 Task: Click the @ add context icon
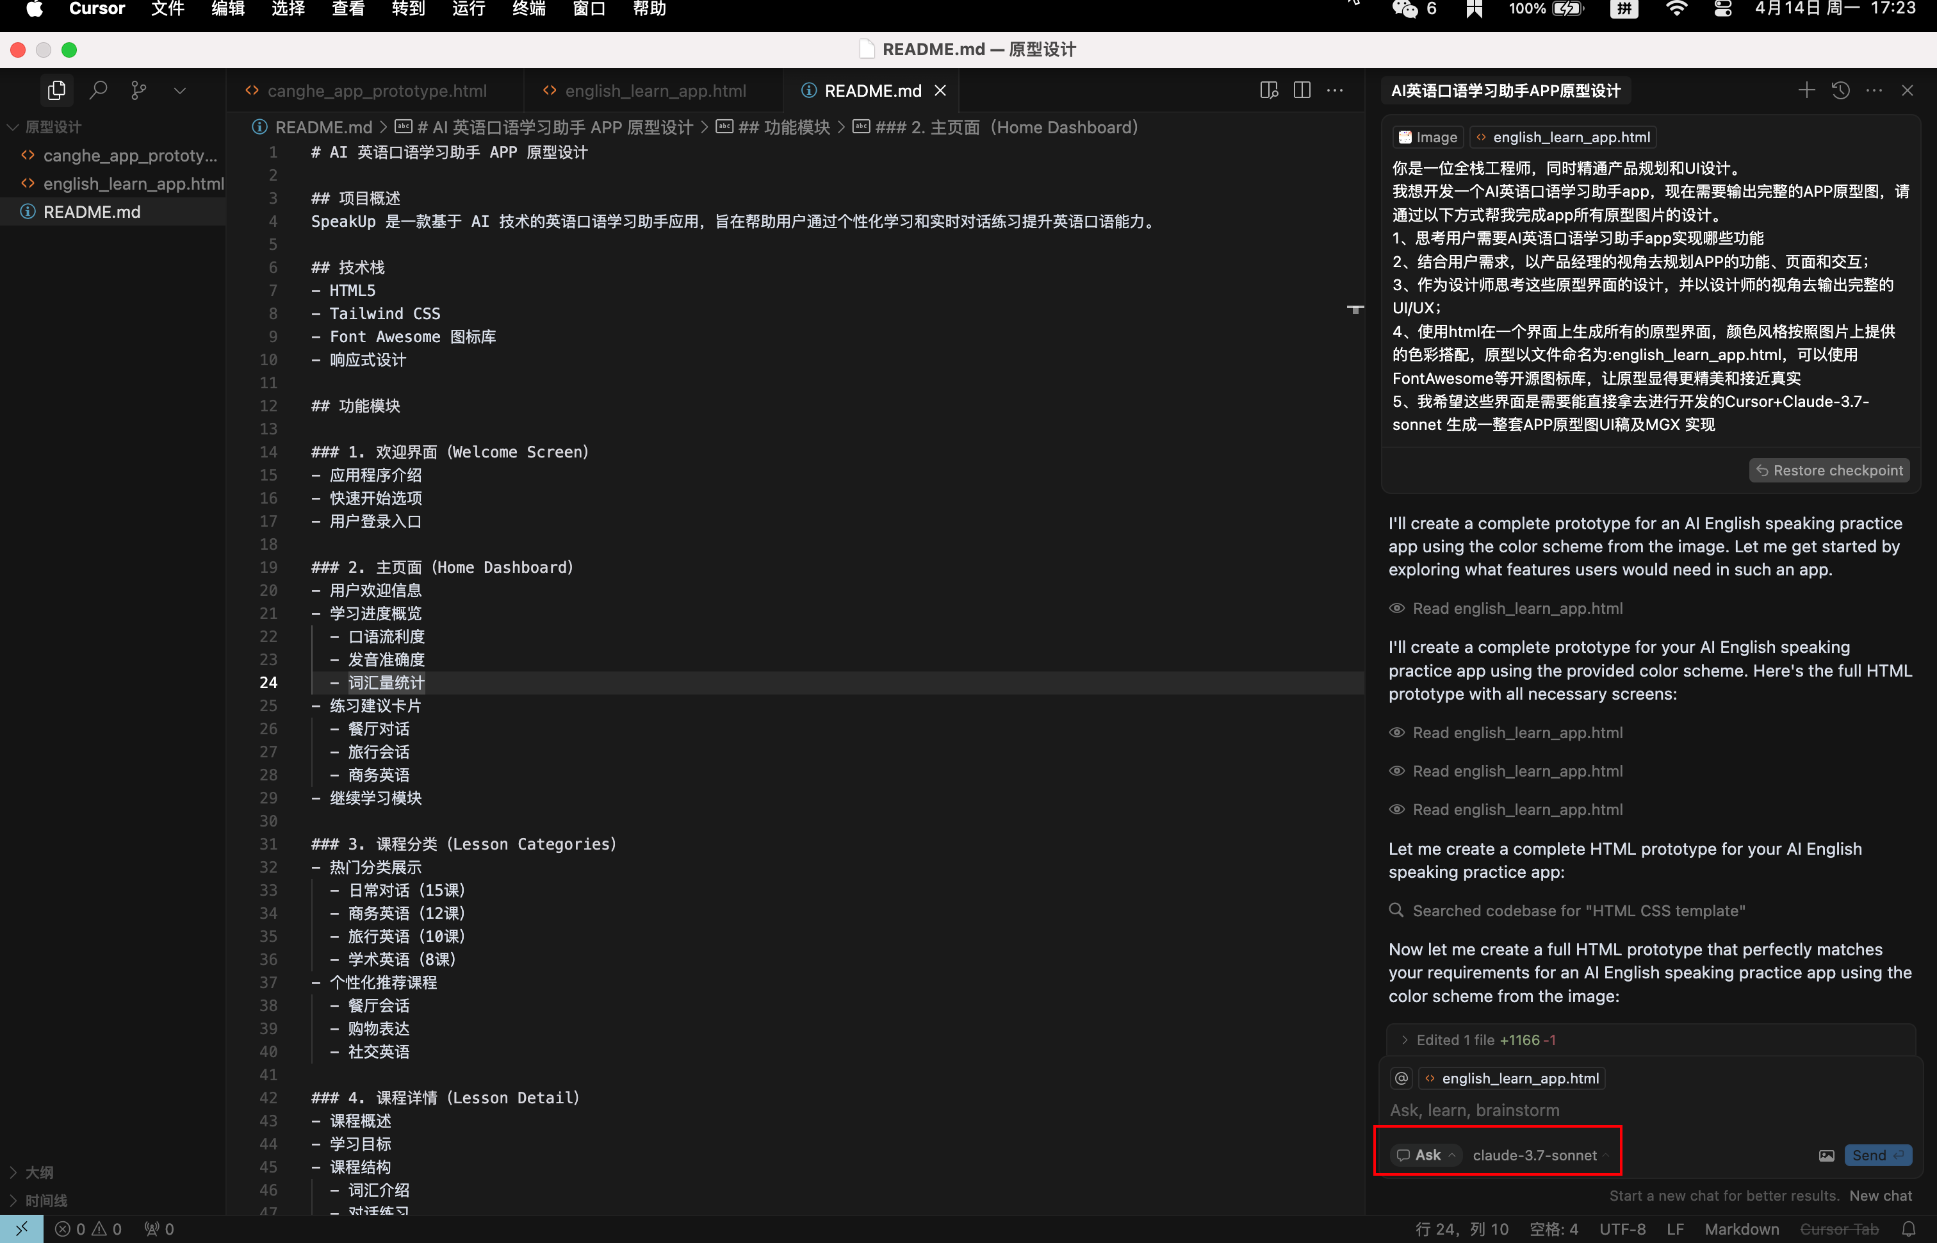[1402, 1078]
